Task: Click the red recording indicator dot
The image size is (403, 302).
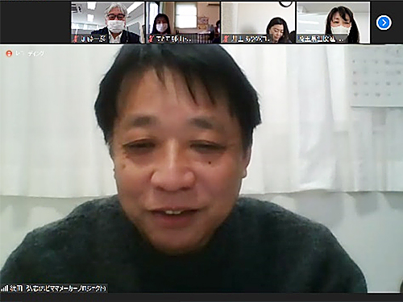Action: (9, 53)
